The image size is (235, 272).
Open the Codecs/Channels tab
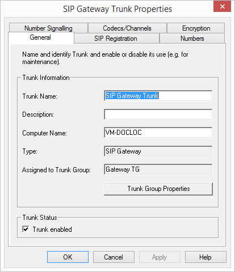pyautogui.click(x=127, y=28)
